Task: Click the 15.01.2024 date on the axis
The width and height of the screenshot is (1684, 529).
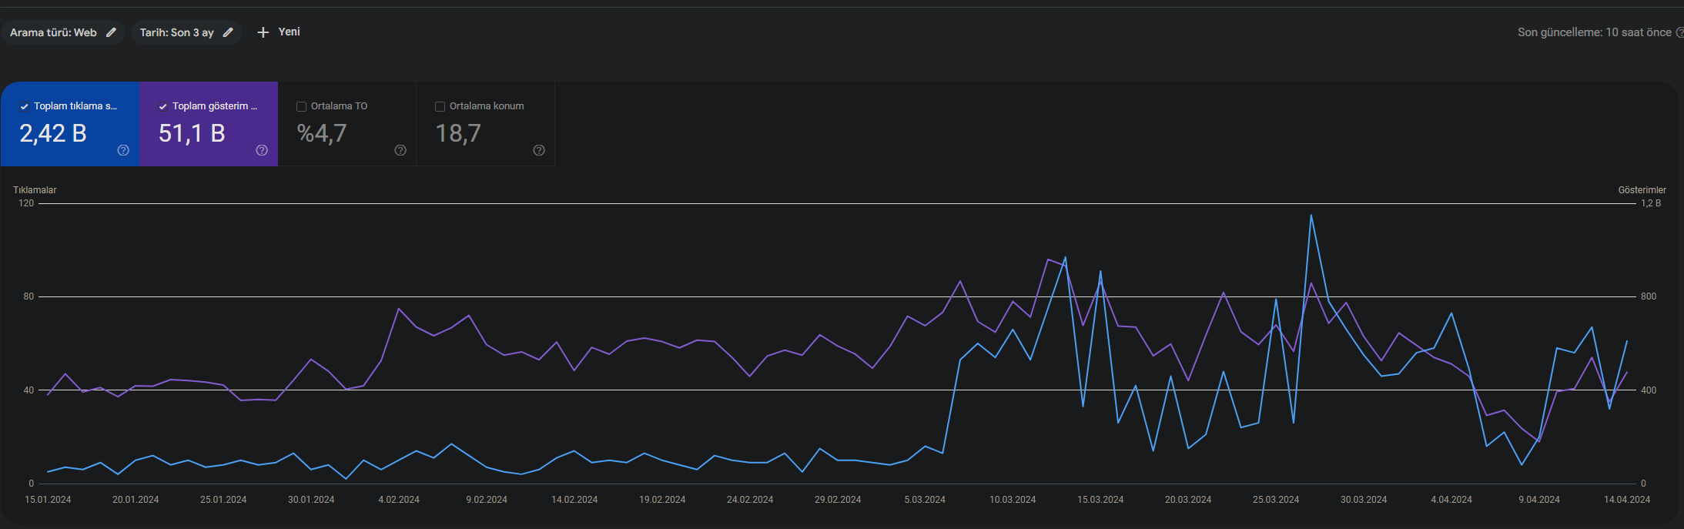Action: tap(48, 500)
